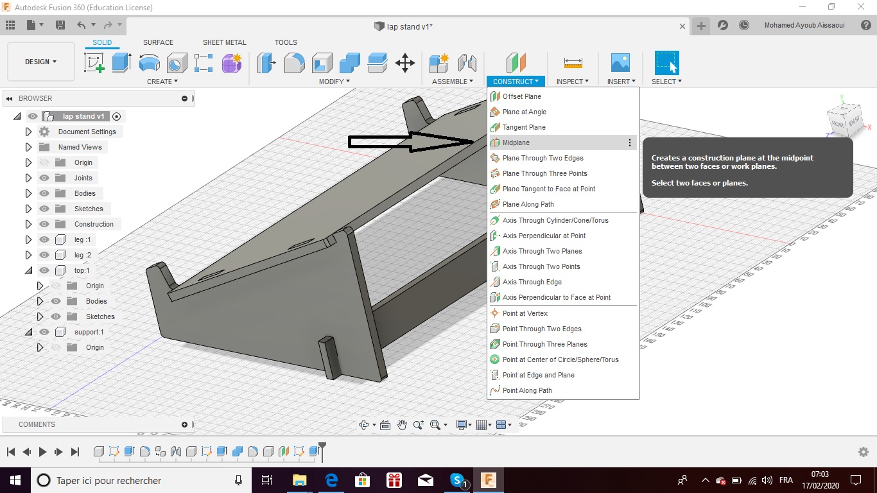Collapse the top:1 component tree
The height and width of the screenshot is (493, 877).
tap(28, 270)
